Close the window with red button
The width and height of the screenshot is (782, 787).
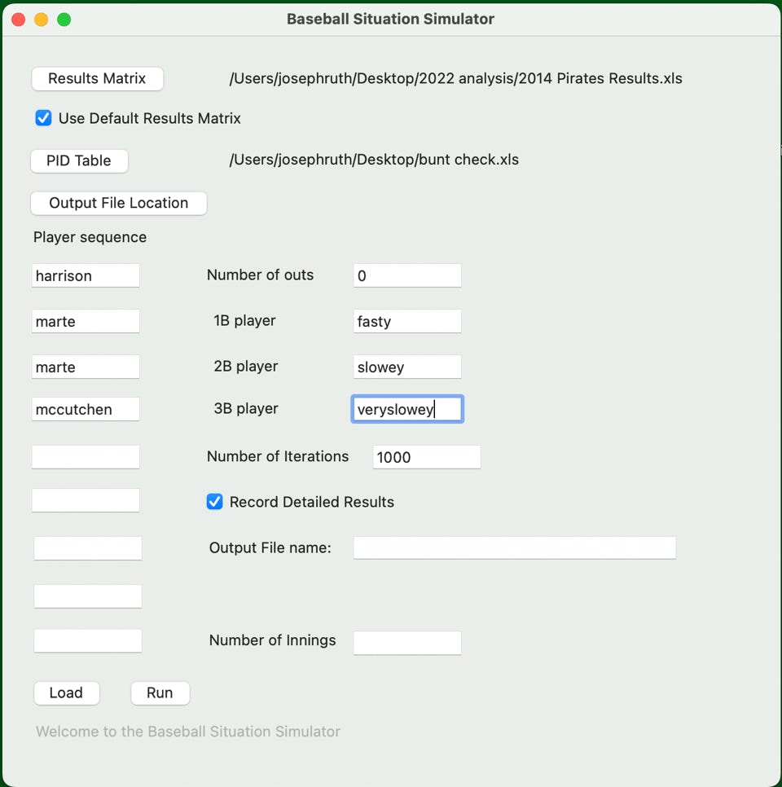pyautogui.click(x=19, y=20)
